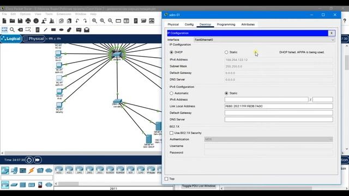Viewport: 349px width, 196px height.
Task: Select the 1941 router in device list
Action: 79,169
